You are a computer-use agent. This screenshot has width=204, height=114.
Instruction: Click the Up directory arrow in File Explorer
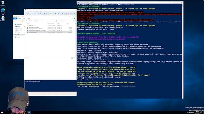pyautogui.click(x=20, y=21)
